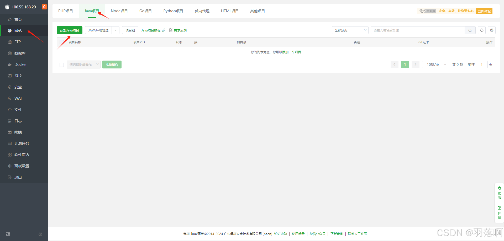Click the folder icon beside 文件
Screen dimensions: 504x241
tap(10, 110)
